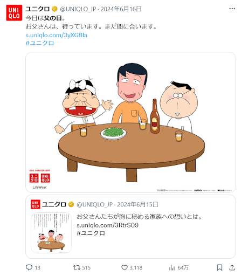The image size is (242, 276).
Task: Open the quoted tweet text about お父さんたち
Action: [x=139, y=217]
